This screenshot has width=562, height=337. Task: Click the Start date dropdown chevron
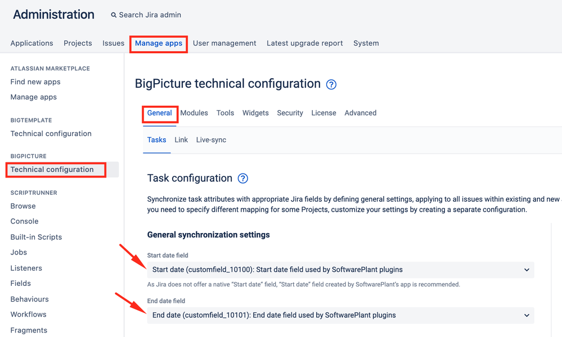pos(527,270)
